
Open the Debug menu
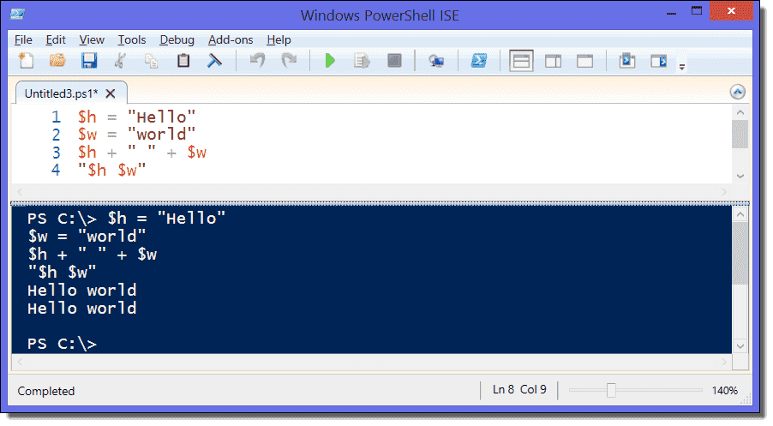[x=177, y=40]
